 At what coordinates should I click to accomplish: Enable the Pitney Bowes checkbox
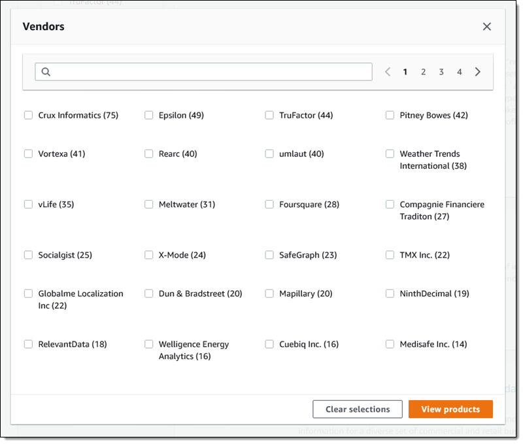coord(390,115)
